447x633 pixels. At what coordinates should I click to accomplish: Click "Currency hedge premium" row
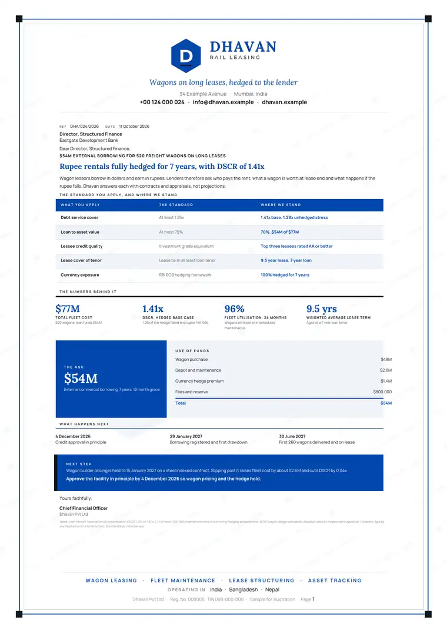[x=283, y=381]
